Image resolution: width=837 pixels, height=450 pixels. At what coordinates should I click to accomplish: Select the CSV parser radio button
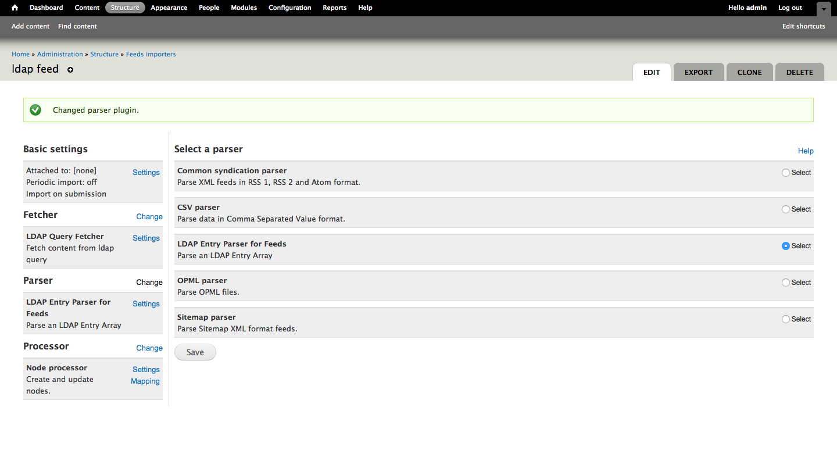point(786,209)
